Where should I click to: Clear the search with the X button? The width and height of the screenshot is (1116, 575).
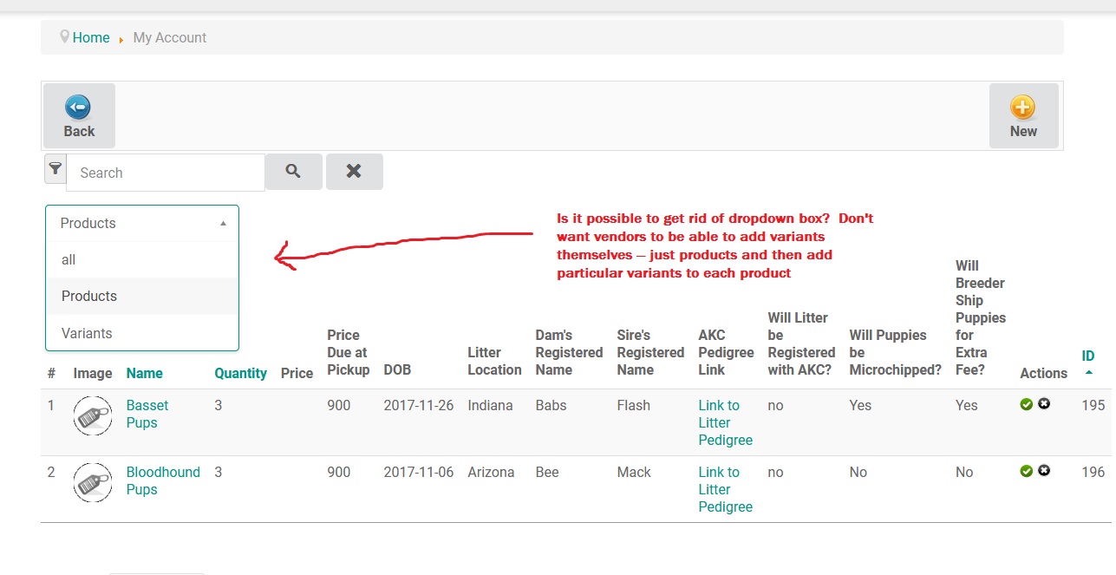point(354,172)
